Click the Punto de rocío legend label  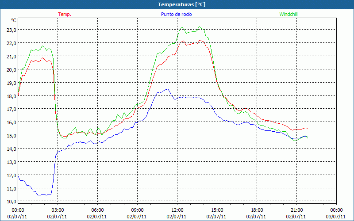point(176,14)
